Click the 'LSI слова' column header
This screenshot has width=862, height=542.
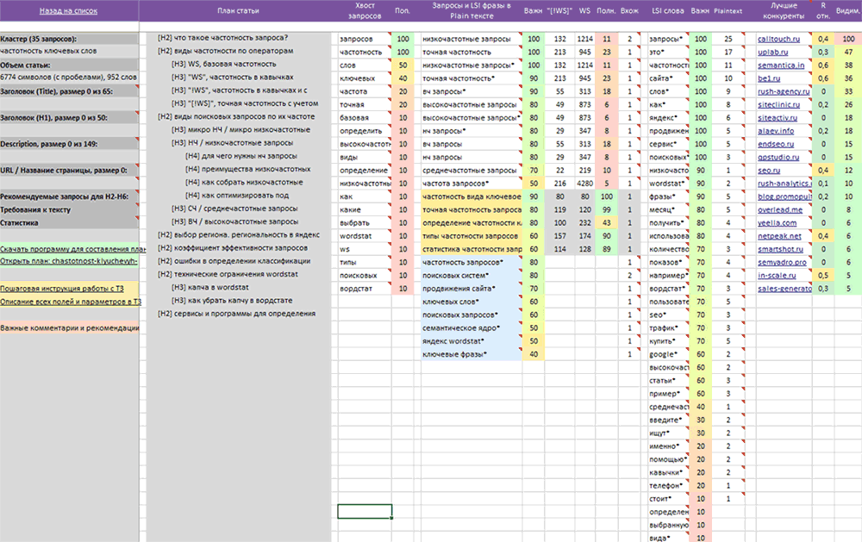tap(666, 11)
